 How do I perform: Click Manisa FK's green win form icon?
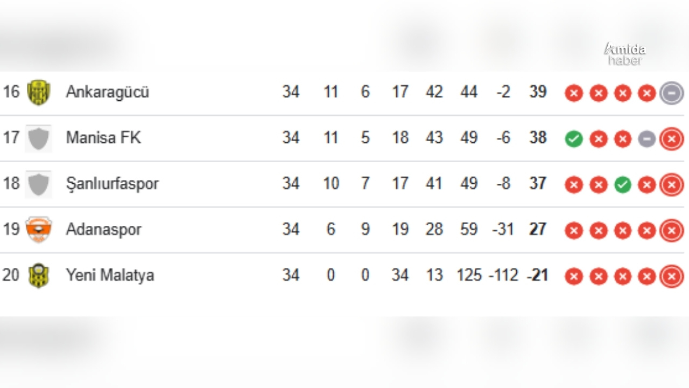(x=574, y=140)
